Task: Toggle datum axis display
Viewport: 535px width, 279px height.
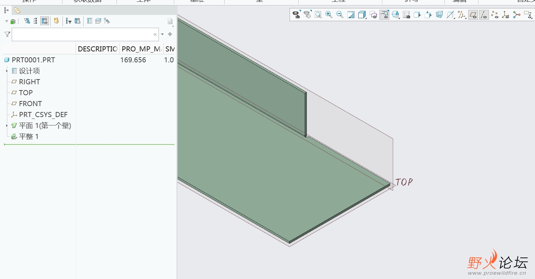Action: pos(484,15)
